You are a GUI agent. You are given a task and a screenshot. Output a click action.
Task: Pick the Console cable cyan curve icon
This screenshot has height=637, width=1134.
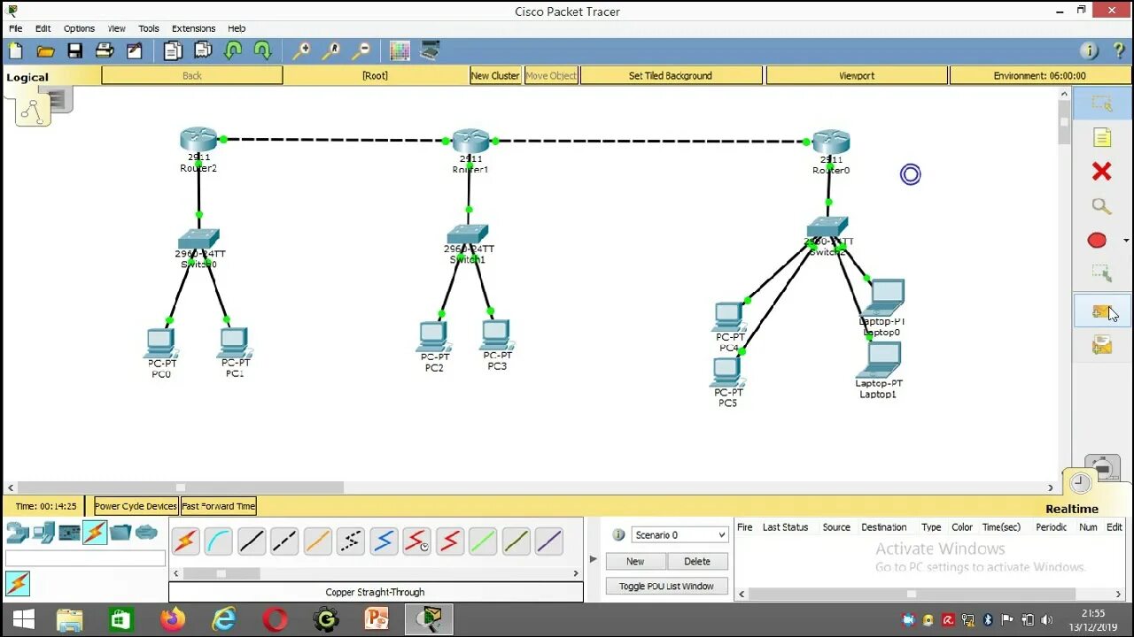tap(219, 541)
